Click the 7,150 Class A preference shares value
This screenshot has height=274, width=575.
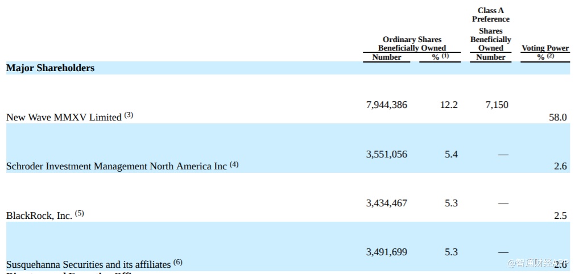tap(497, 105)
